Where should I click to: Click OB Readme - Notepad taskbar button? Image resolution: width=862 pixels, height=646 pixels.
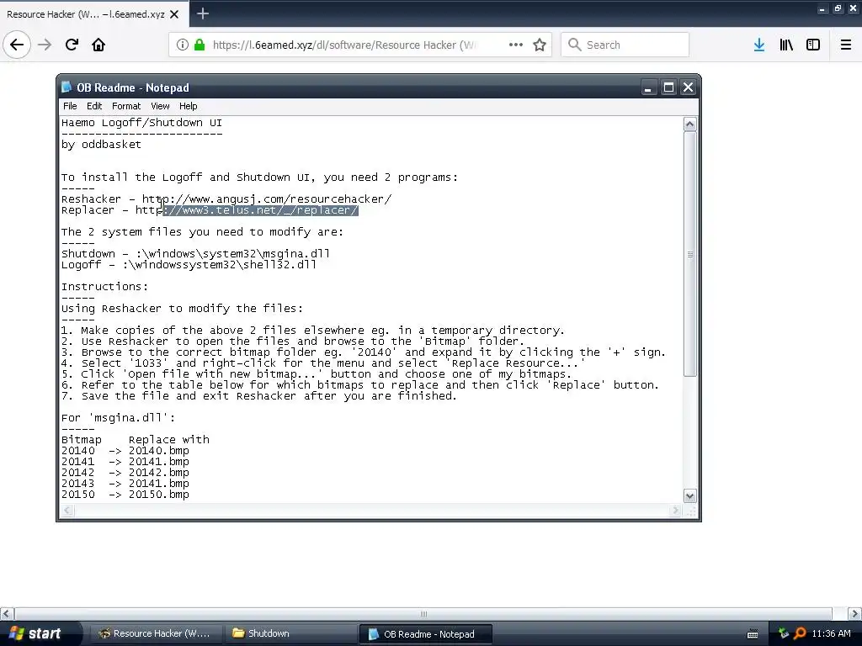coord(425,634)
